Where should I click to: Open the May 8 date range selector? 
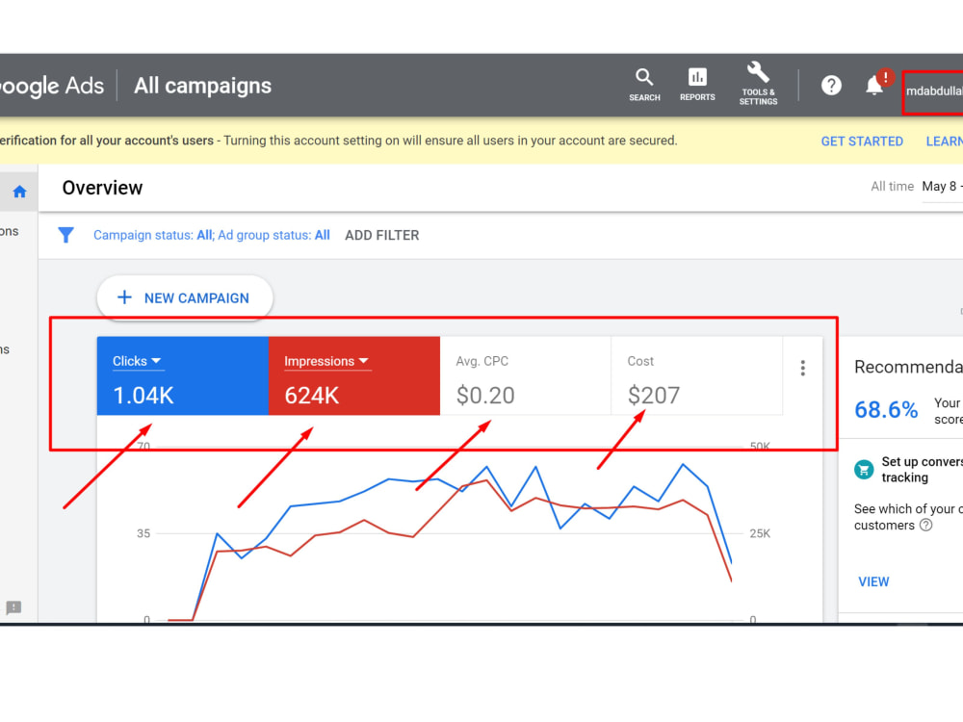click(x=942, y=187)
